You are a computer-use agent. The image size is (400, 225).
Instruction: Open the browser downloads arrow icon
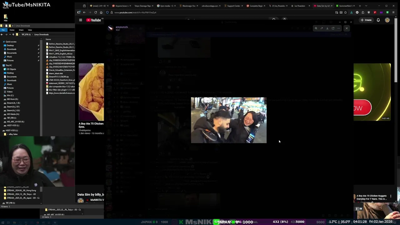(x=351, y=12)
